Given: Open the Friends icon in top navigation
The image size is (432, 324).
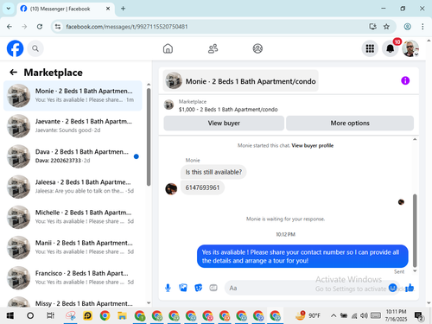Looking at the screenshot, I should 213,48.
